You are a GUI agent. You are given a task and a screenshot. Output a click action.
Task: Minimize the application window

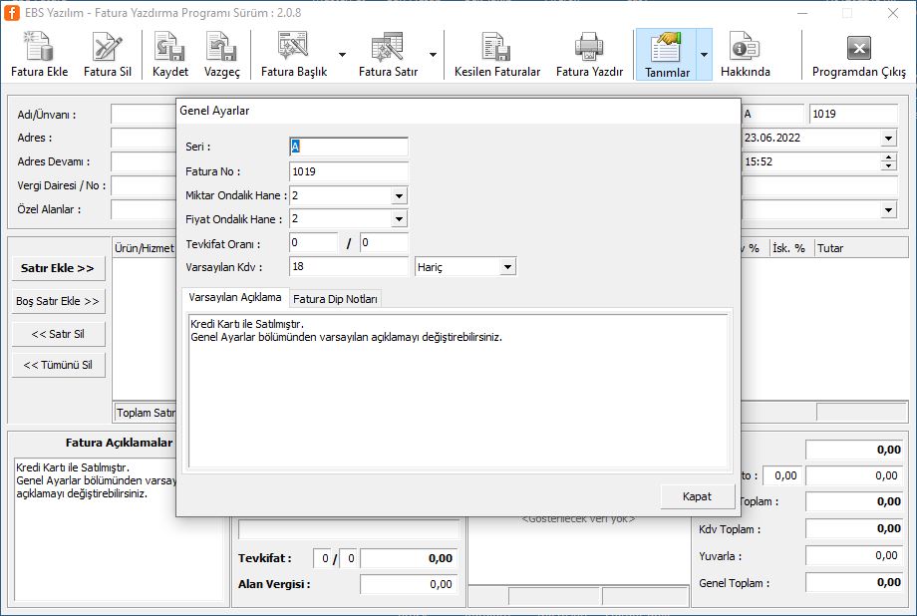pos(802,13)
